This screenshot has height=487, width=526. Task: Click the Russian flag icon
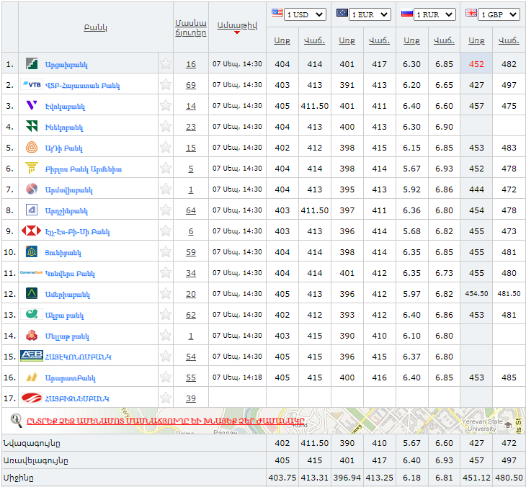point(406,14)
